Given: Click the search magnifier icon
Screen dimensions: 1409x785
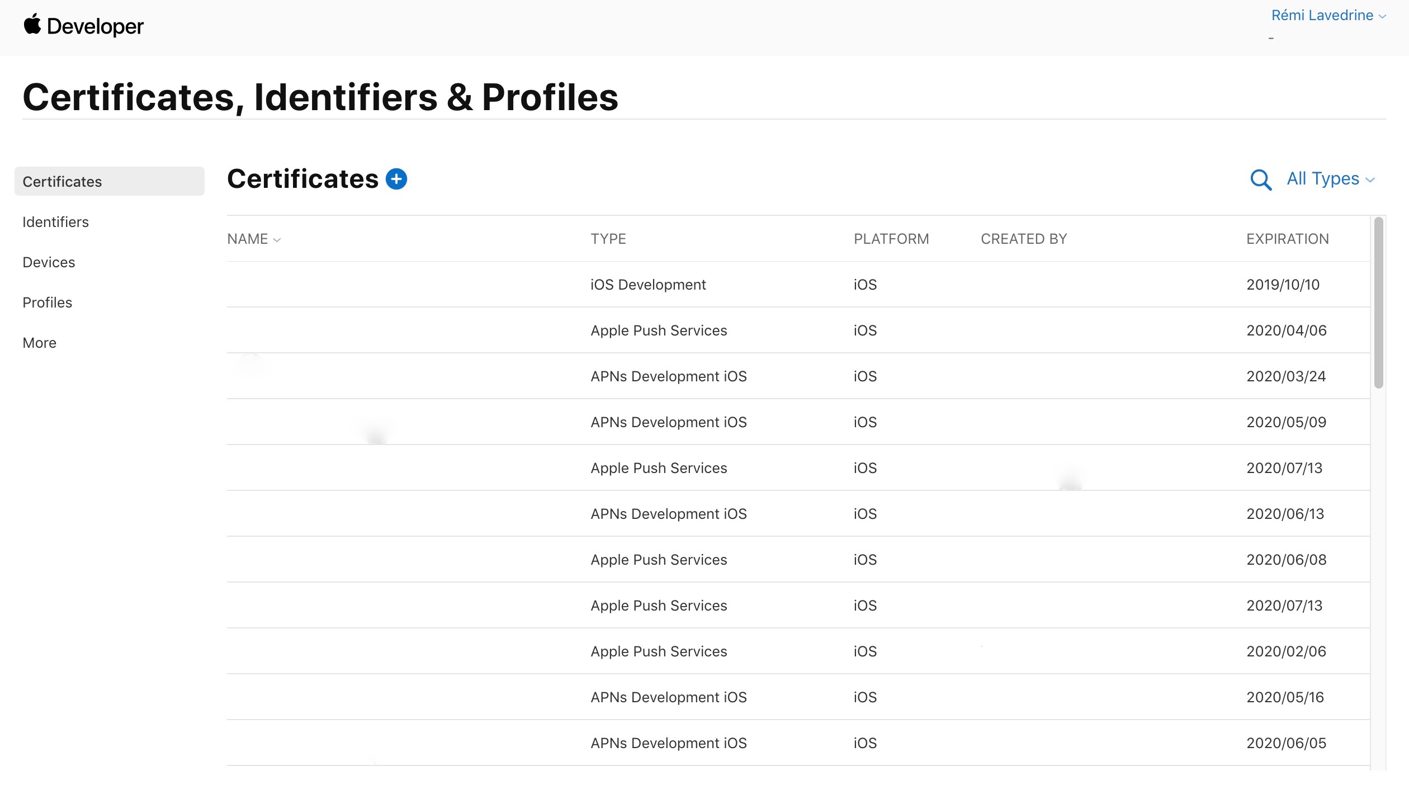Looking at the screenshot, I should coord(1260,179).
